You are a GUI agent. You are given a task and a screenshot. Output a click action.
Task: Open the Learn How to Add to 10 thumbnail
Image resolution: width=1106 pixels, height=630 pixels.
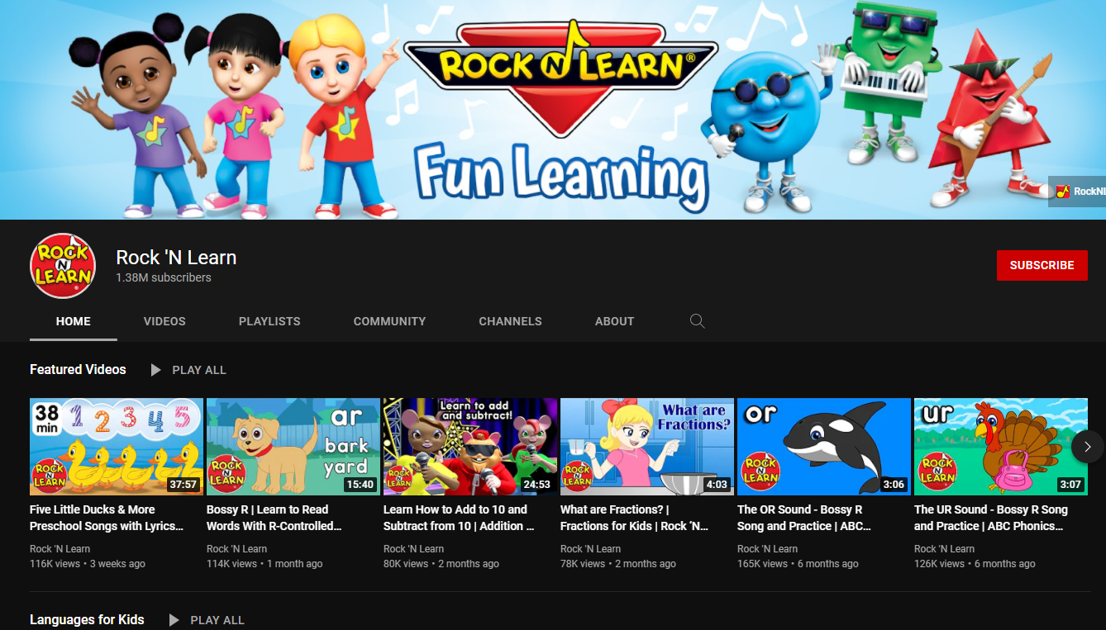click(x=470, y=446)
